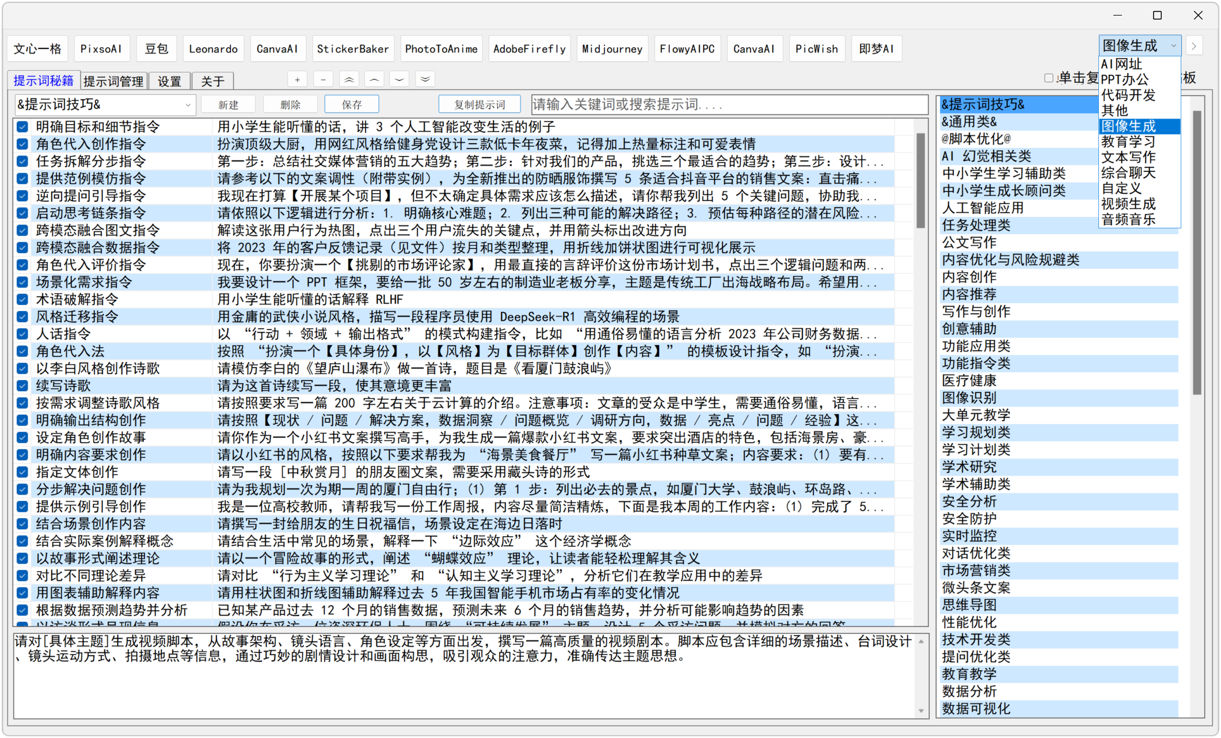1221x738 pixels.
Task: Click the move-down single arrow icon
Action: [x=400, y=79]
